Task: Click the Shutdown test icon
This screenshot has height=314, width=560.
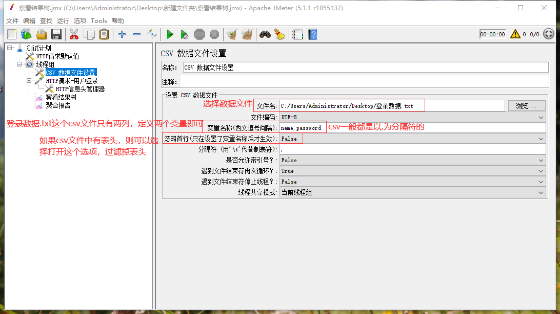Action: [x=214, y=35]
